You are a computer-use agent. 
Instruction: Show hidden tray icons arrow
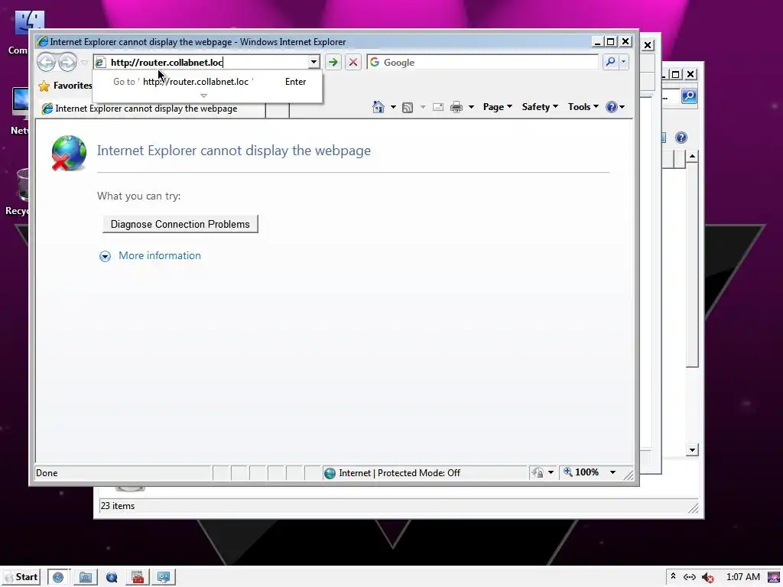click(673, 576)
